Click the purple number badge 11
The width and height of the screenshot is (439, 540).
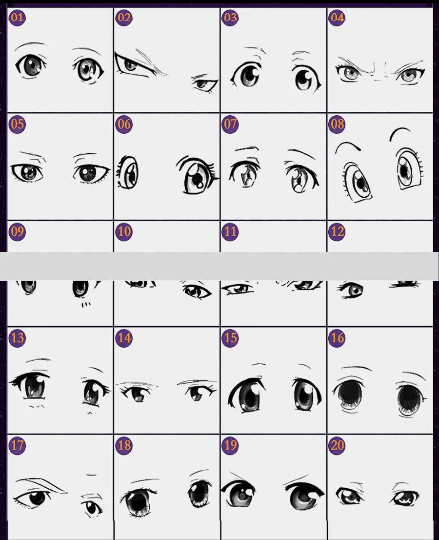(230, 231)
